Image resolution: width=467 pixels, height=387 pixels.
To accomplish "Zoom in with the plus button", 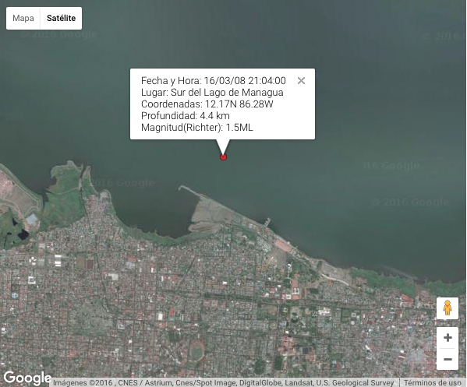I will click(448, 338).
